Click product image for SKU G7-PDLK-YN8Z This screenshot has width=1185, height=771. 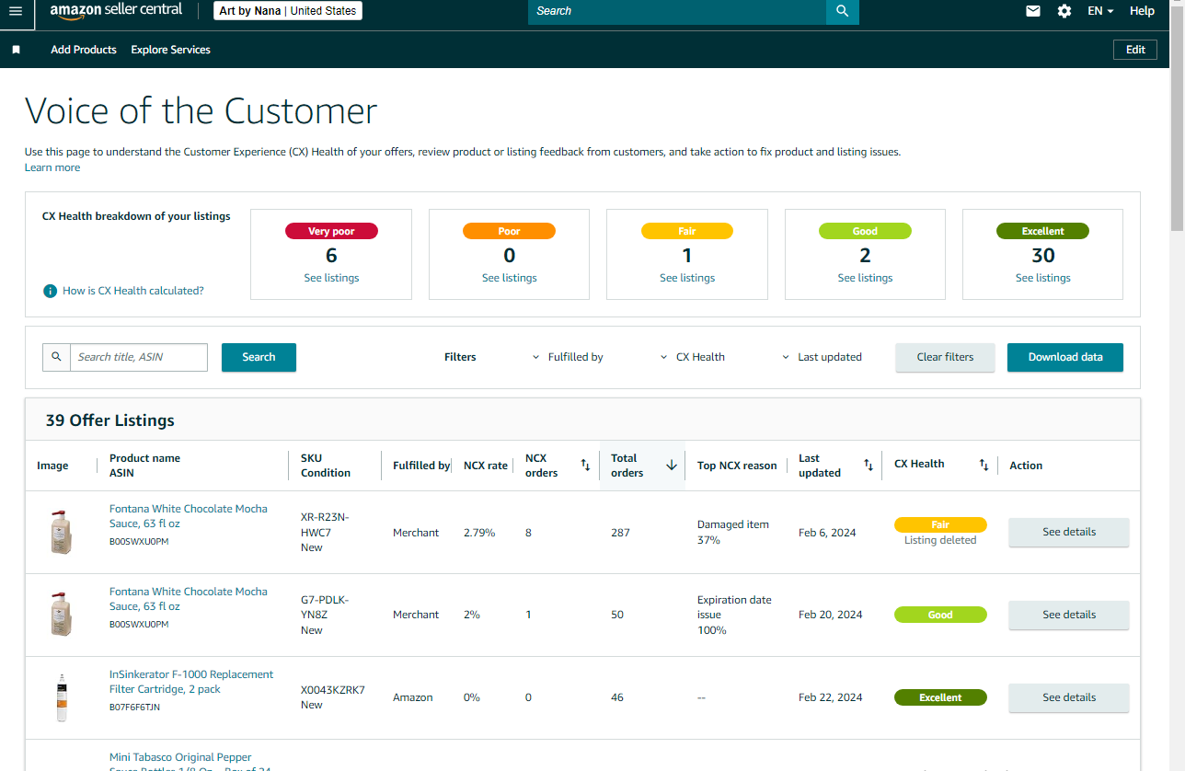(x=61, y=615)
